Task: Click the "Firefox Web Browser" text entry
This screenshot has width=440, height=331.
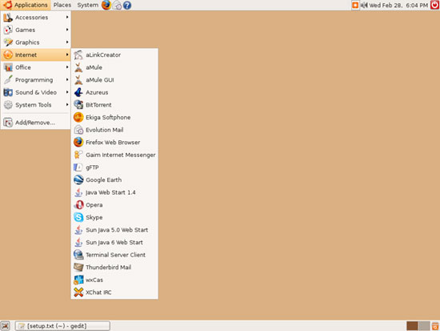Action: click(113, 143)
